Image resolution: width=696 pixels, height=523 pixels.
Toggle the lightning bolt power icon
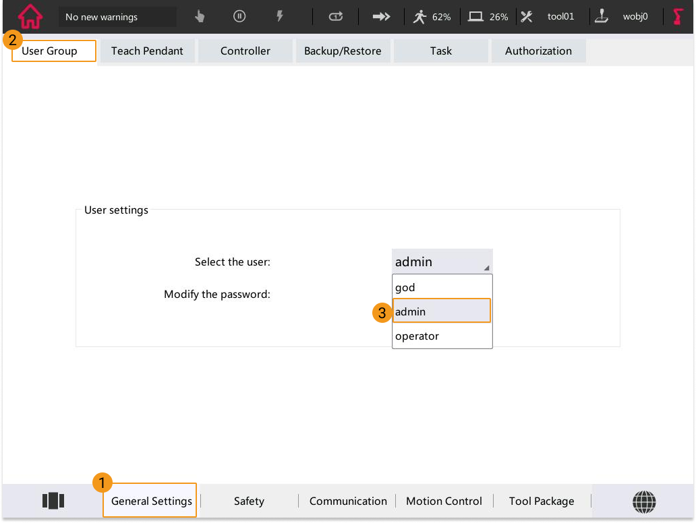click(280, 17)
